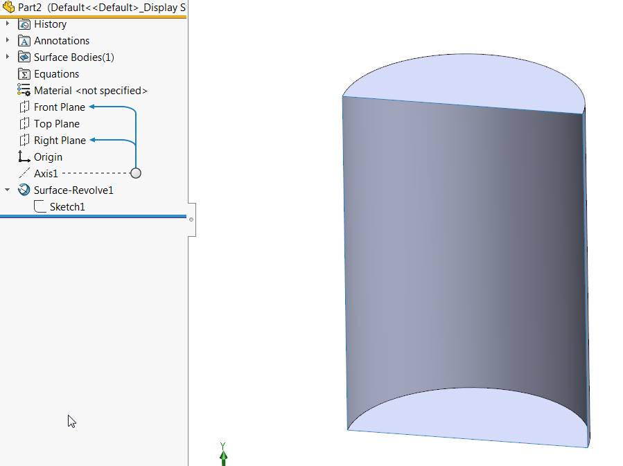Expand the Annotations folder
The width and height of the screenshot is (623, 466).
pos(7,40)
